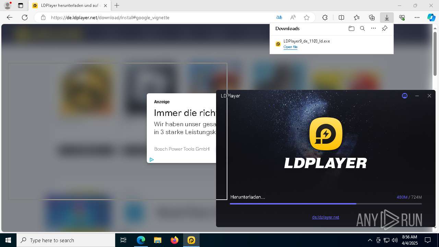This screenshot has width=439, height=247.
Task: Open network settings tray icon
Action: point(387,240)
